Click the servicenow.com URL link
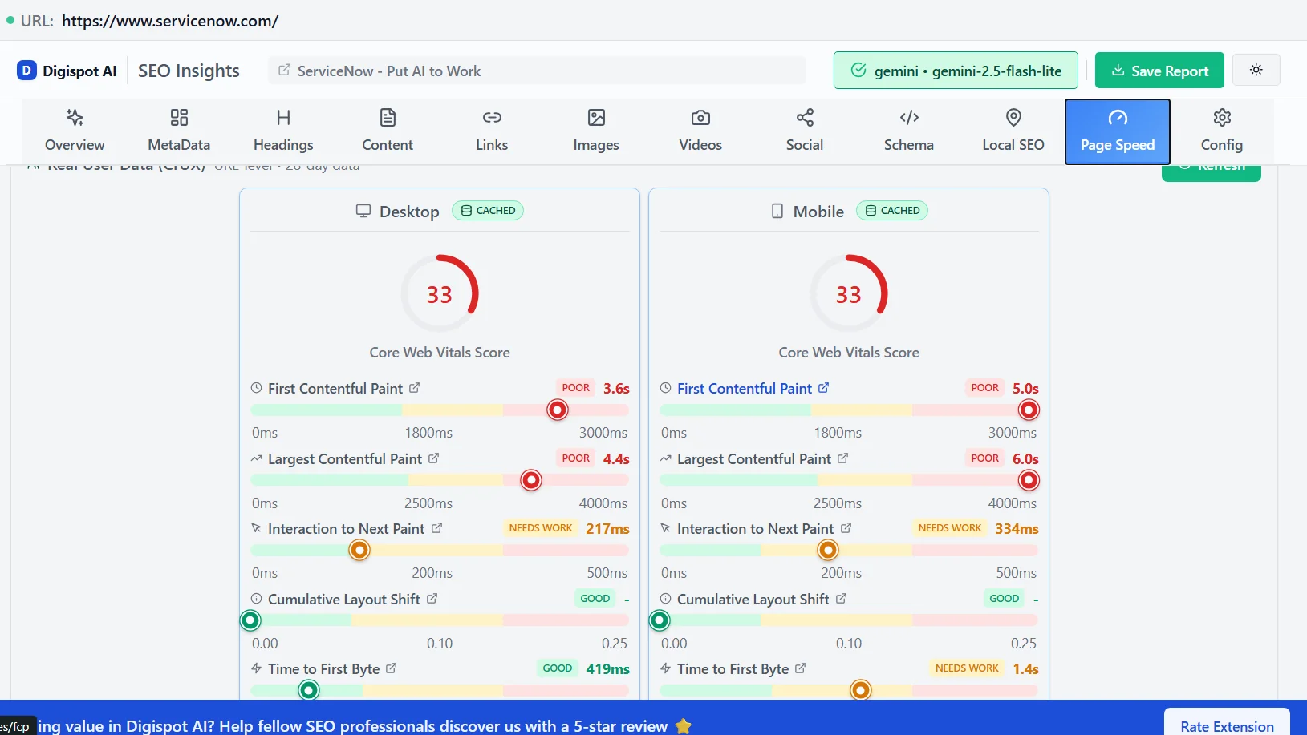The height and width of the screenshot is (735, 1307). 170,21
